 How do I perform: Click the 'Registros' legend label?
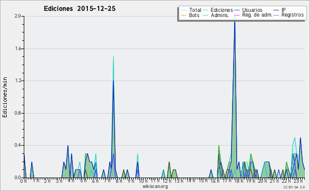[x=292, y=15]
